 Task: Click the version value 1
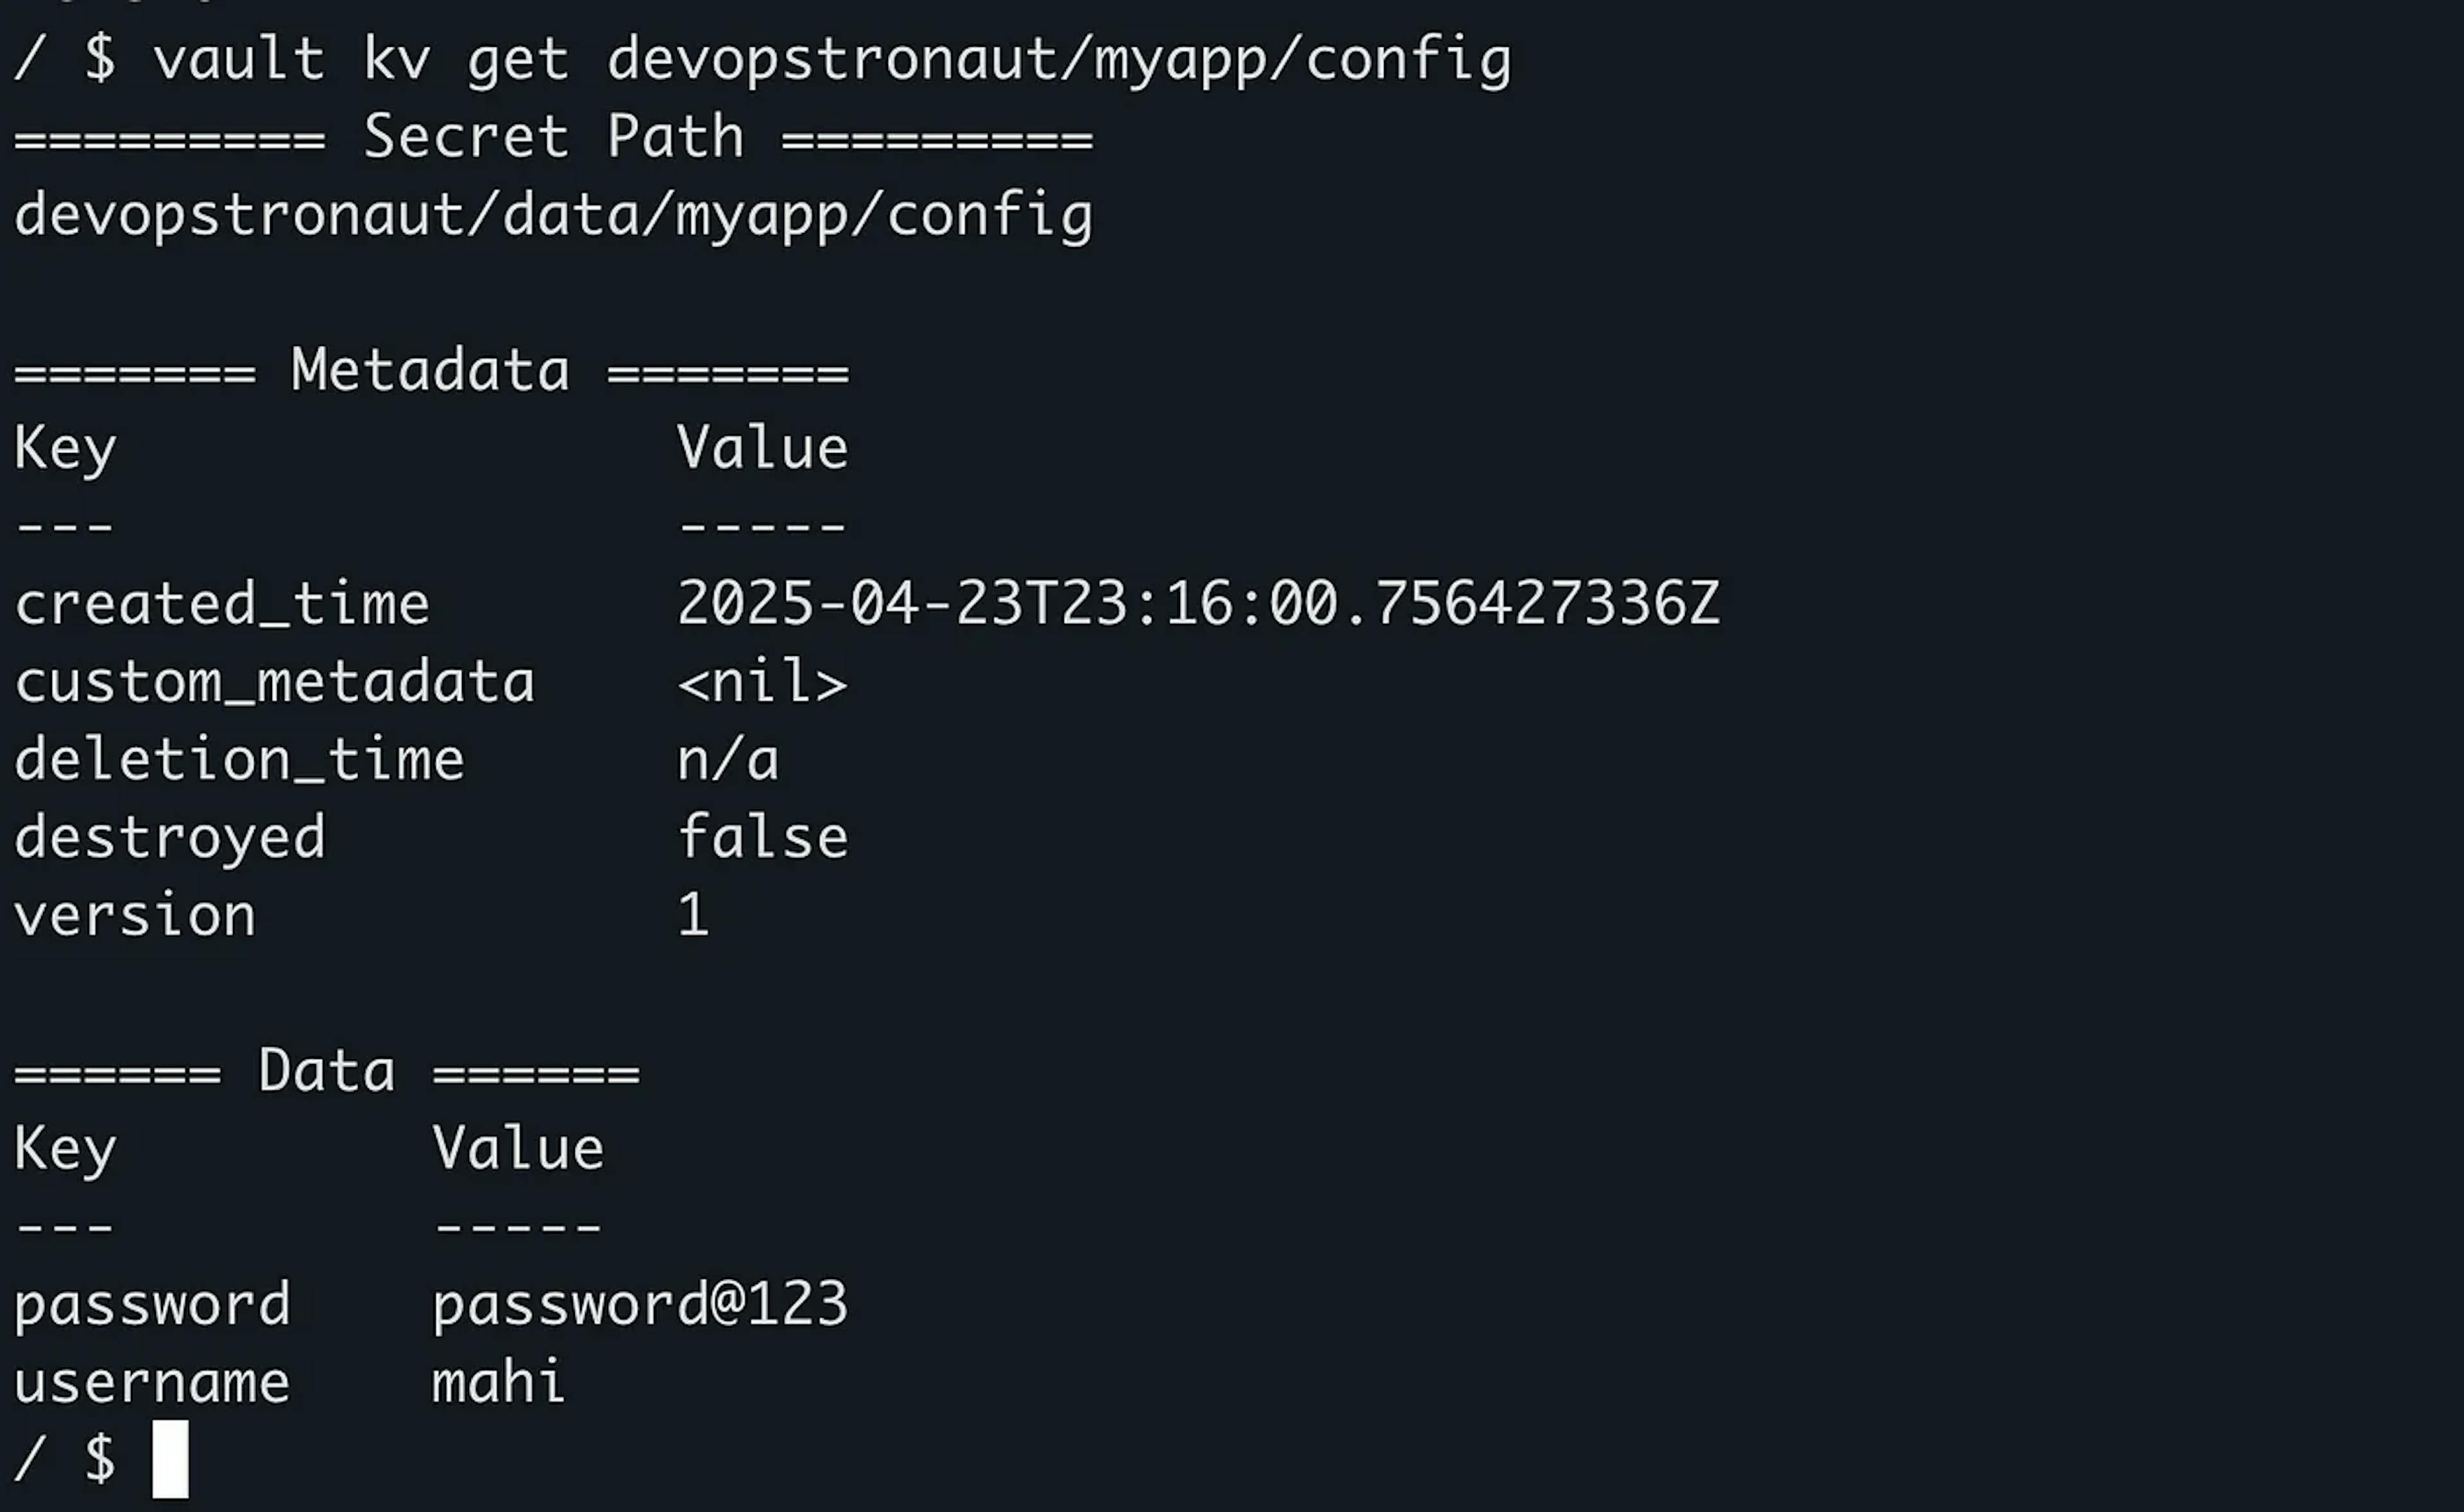[x=694, y=915]
